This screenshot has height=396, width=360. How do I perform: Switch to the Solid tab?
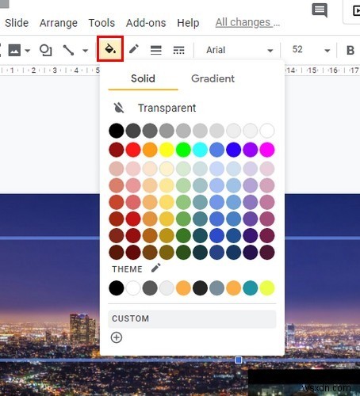point(143,78)
